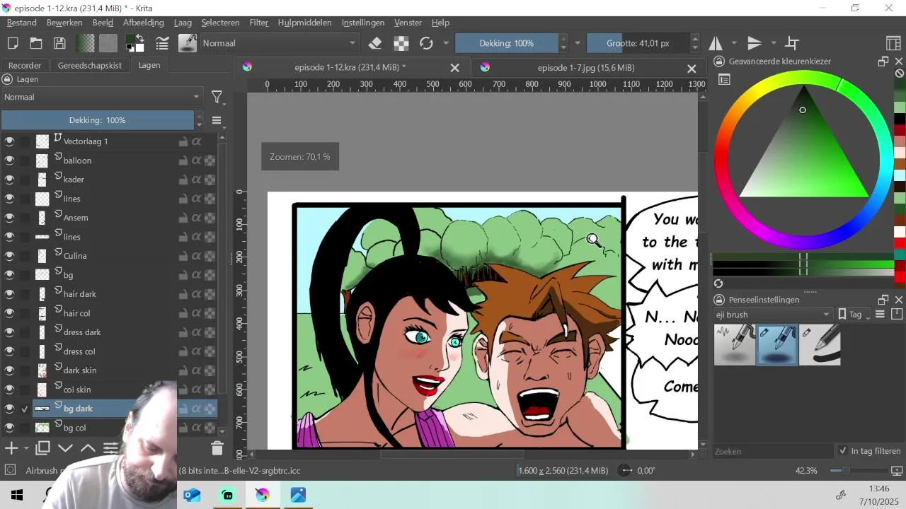
Task: Click the brush Dekking 100% slider
Action: pyautogui.click(x=507, y=43)
